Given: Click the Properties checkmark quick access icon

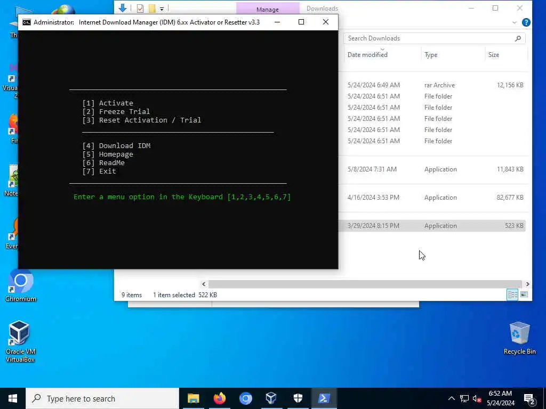Looking at the screenshot, I should click(140, 9).
